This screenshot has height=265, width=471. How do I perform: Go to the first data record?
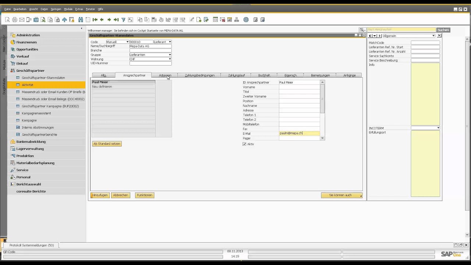coord(95,20)
